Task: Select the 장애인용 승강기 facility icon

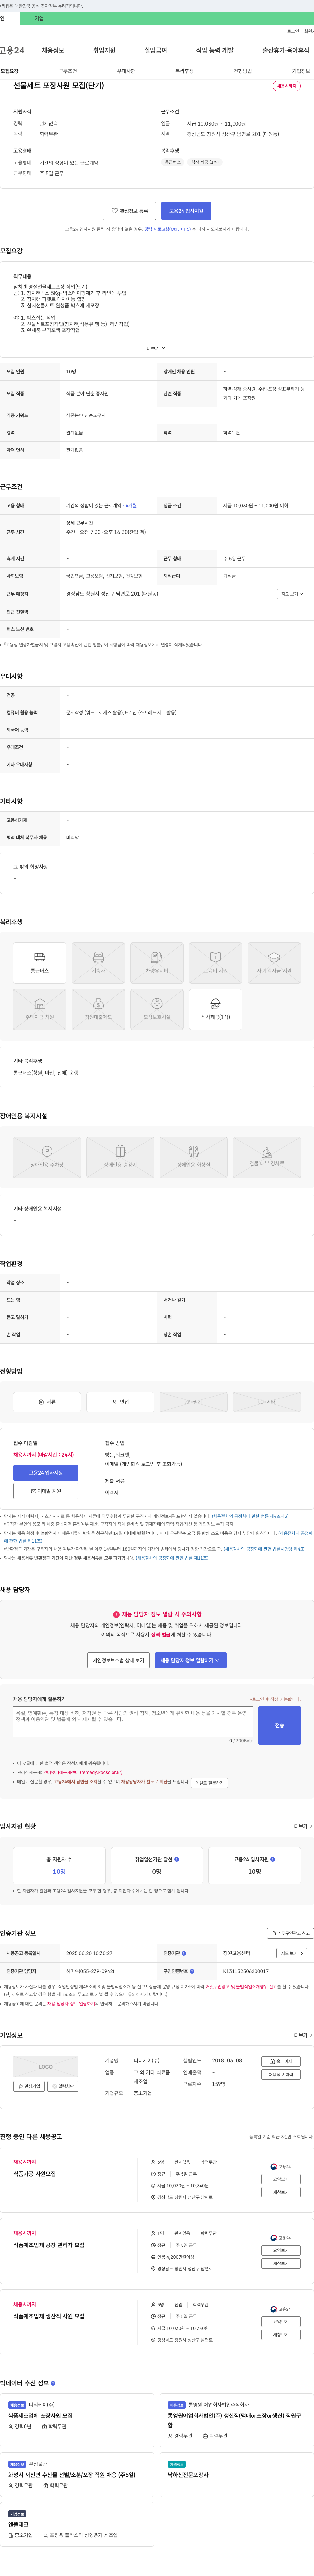Action: (120, 1157)
